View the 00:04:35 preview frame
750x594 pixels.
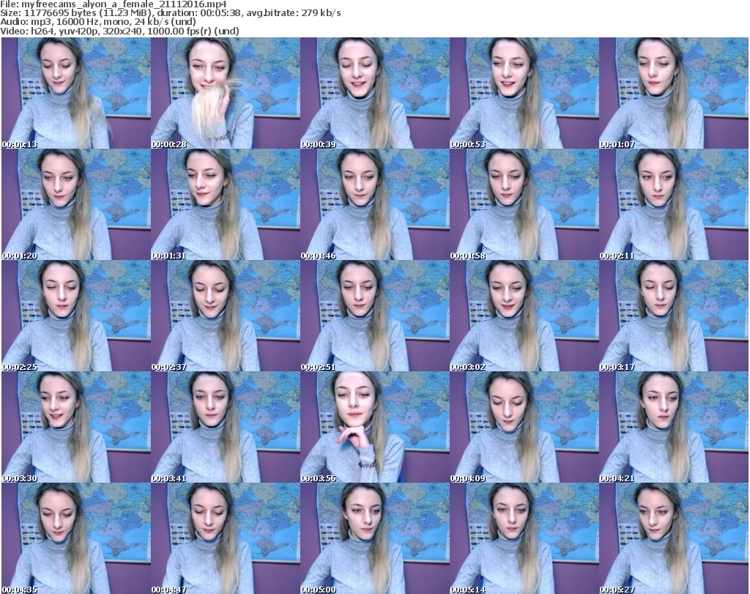point(76,538)
